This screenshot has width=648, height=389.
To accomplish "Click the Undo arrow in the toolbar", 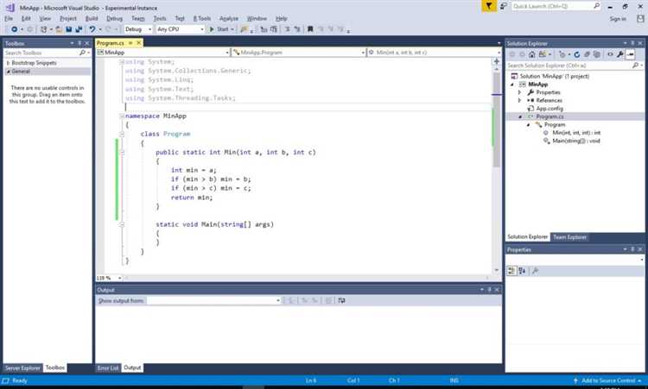I will (x=92, y=29).
